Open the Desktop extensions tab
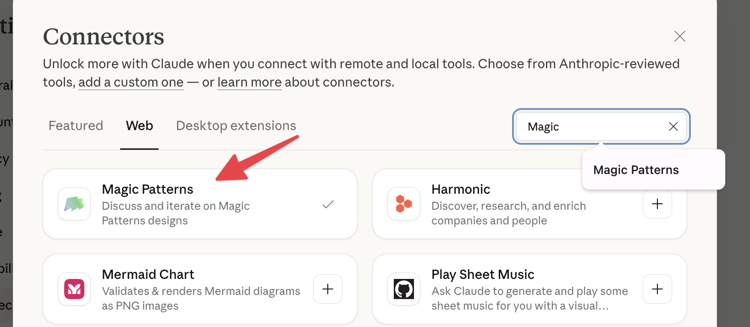750x327 pixels. (236, 125)
